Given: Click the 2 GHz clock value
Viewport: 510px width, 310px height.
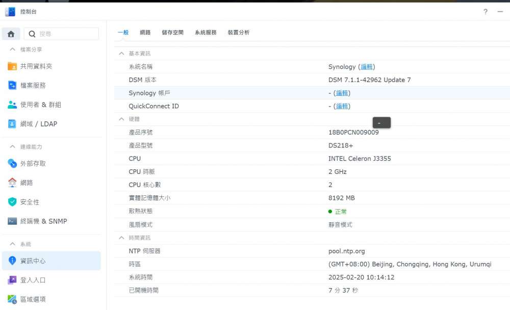Looking at the screenshot, I should (x=337, y=172).
